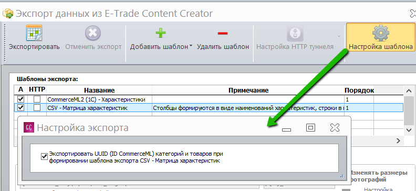Image resolution: width=416 pixels, height=191 pixels.
Task: Click the templates list scroll up arrow
Action: pyautogui.click(x=409, y=91)
